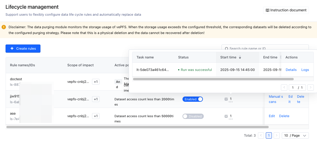317x141 pixels.
Task: Click the search magnifier icon
Action: 226,49
